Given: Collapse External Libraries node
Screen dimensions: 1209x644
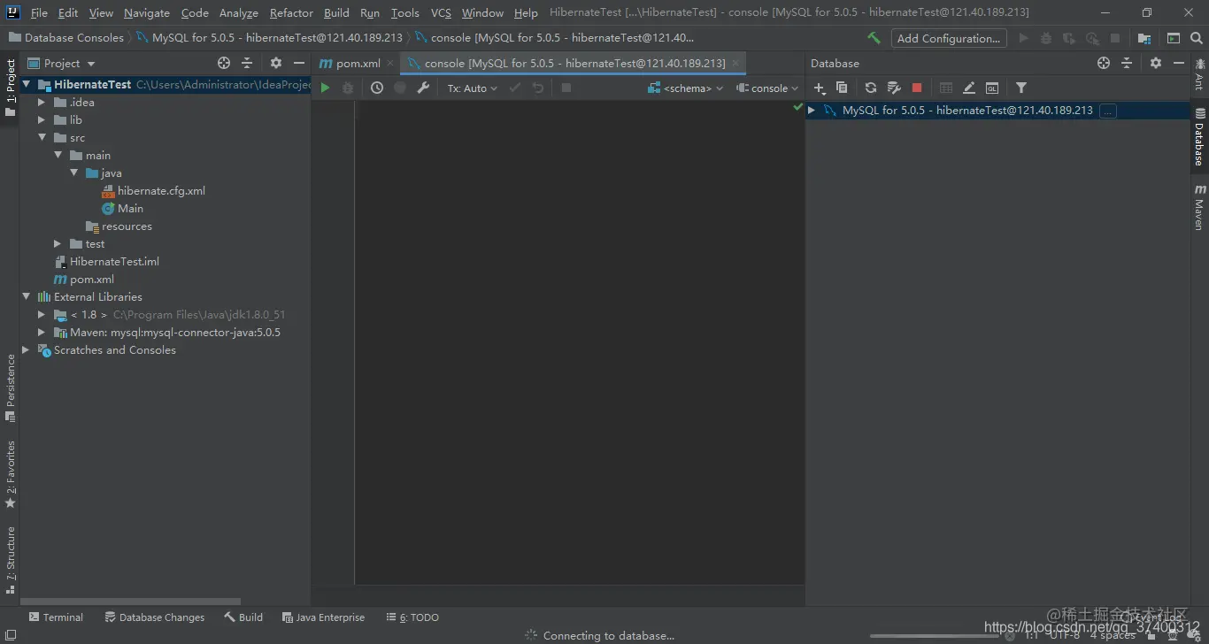Looking at the screenshot, I should point(26,297).
